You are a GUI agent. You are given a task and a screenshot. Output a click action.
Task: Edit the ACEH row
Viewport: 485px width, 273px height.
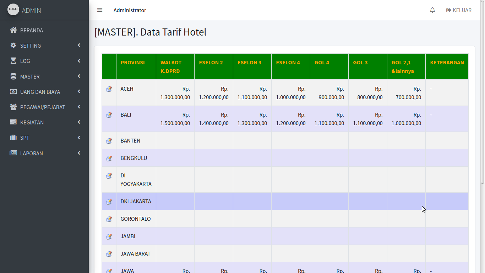[x=109, y=89]
